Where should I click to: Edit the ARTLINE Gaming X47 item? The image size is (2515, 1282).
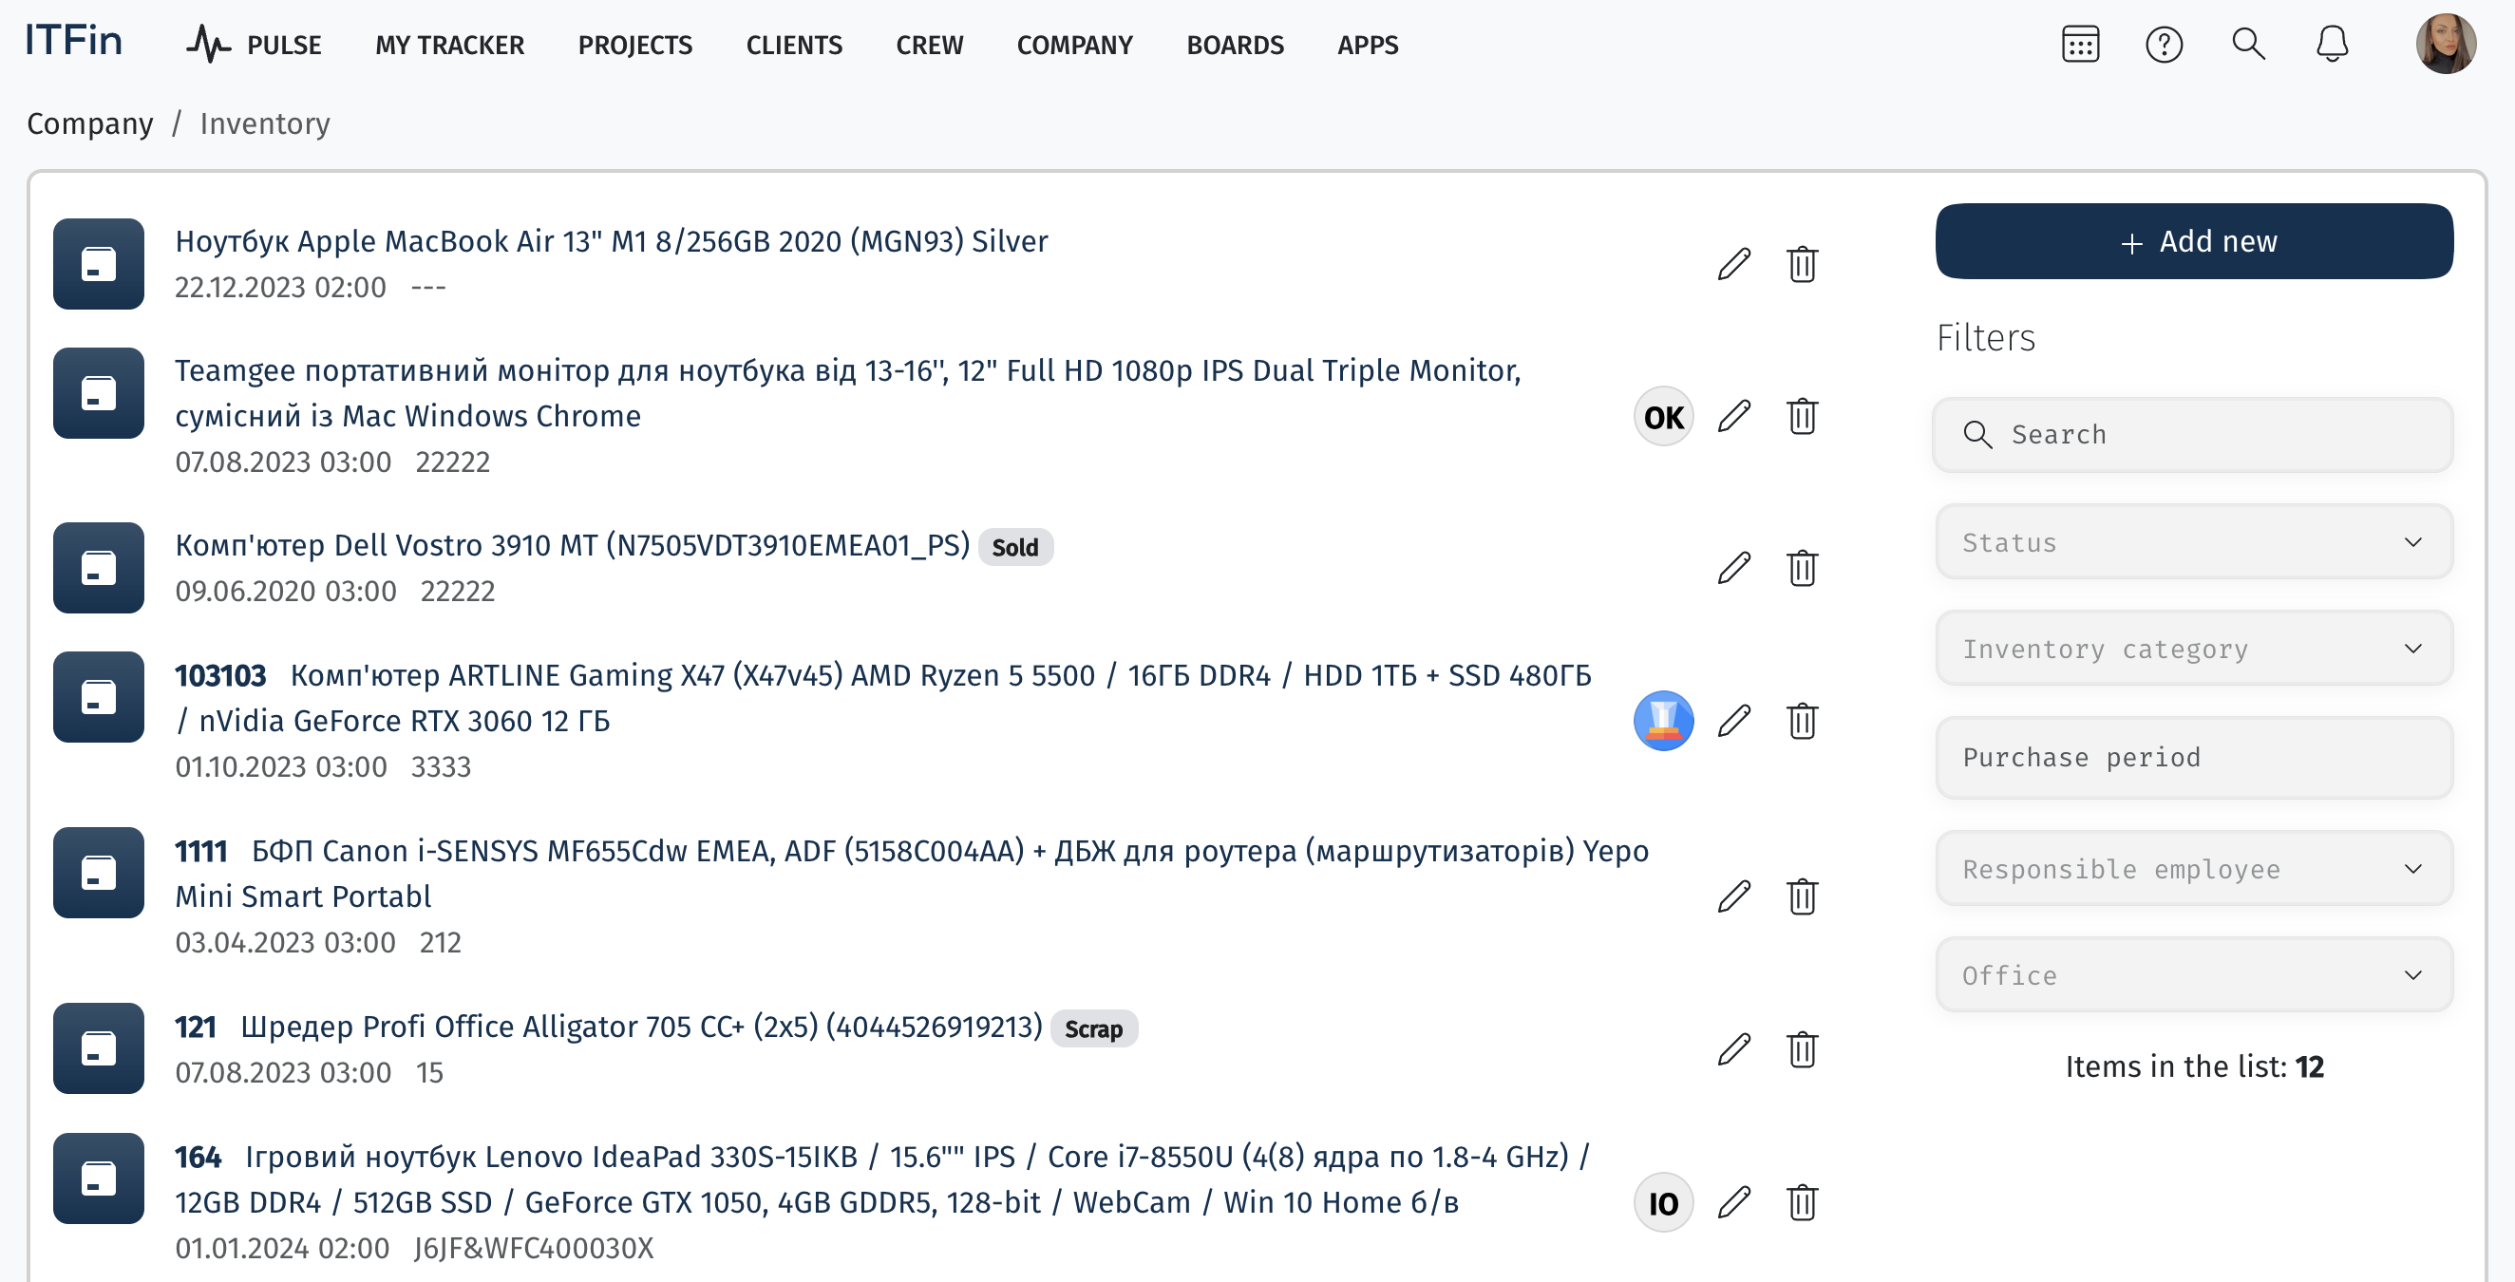(1734, 721)
